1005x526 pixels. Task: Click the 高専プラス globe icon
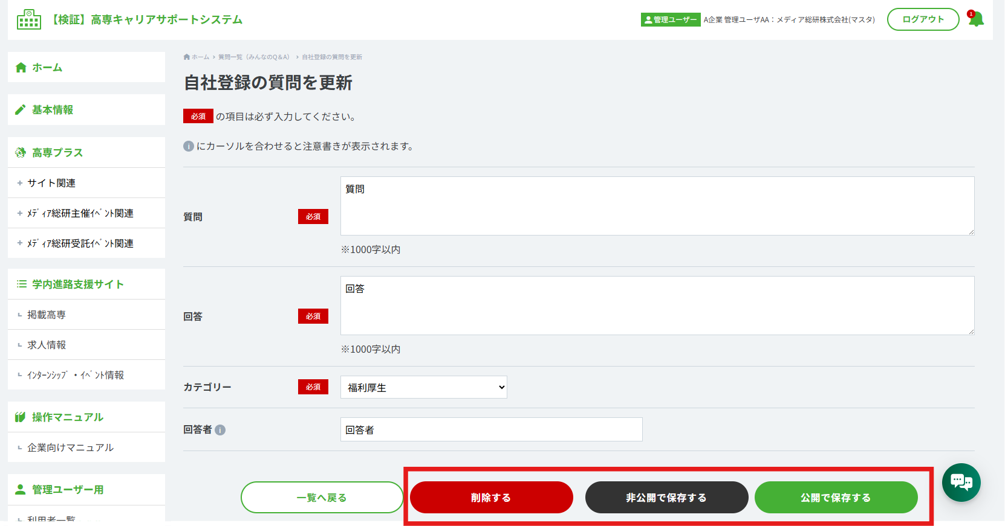tap(21, 152)
